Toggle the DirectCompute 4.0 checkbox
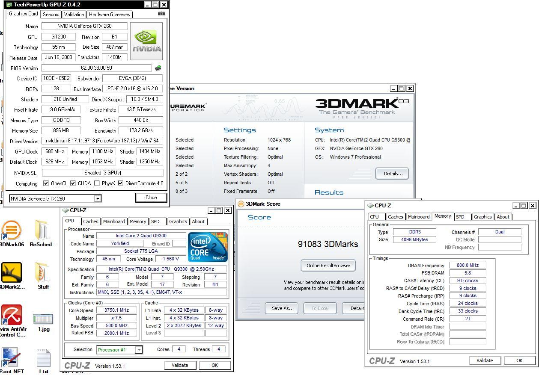This screenshot has height=375, width=539. 121,183
